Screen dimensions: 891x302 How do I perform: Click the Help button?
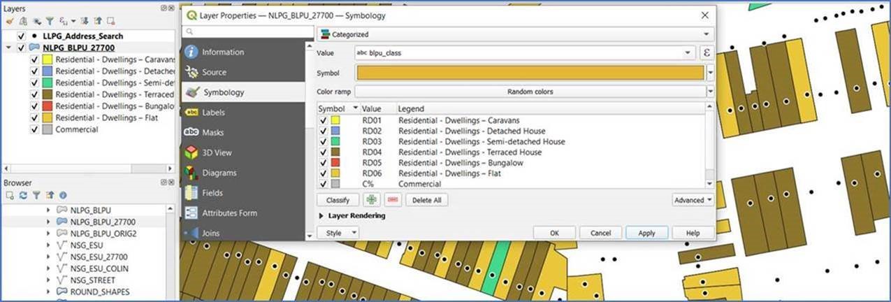[693, 233]
